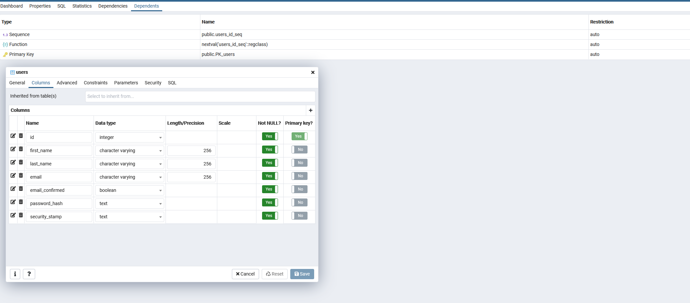Switch to the General tab

17,83
